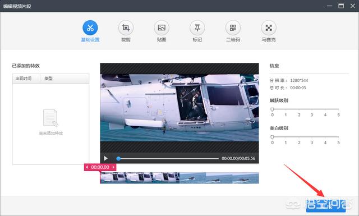Screen dimensions: 359x216
Task: Click the first helicopter thumbnail in filmstrip
Action: [113, 178]
